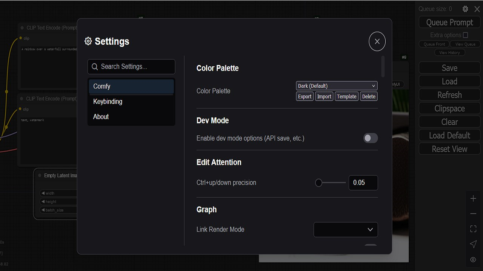Expand the Link Render Mode dropdown

click(345, 230)
